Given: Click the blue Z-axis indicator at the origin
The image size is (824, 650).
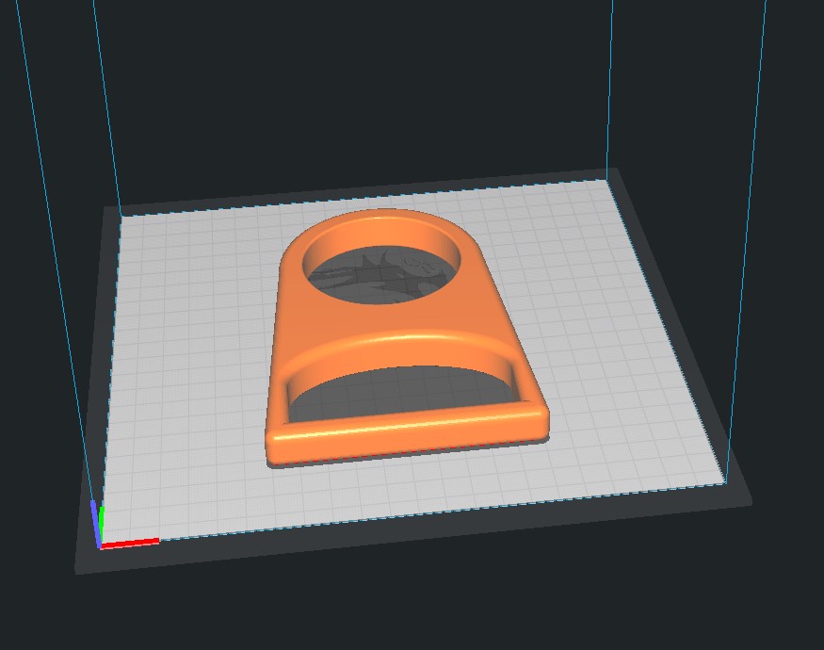Looking at the screenshot, I should [x=94, y=522].
